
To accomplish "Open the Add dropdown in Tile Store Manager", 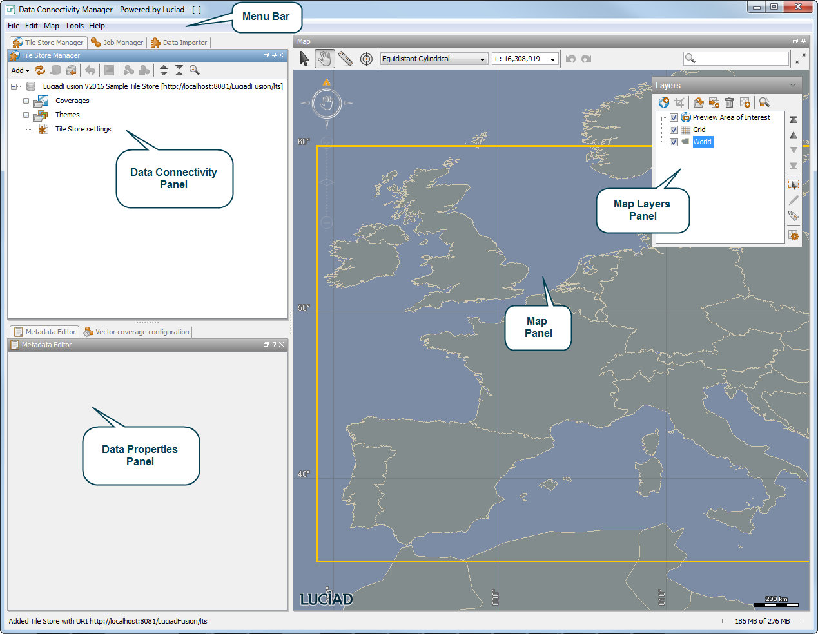I will pos(21,70).
